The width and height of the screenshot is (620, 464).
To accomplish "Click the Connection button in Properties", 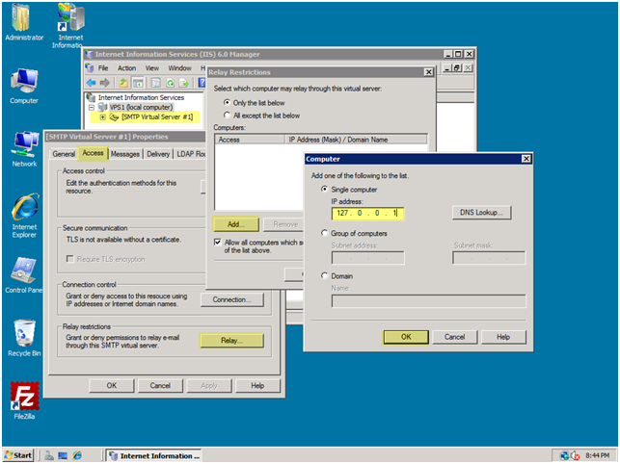I will pyautogui.click(x=231, y=299).
